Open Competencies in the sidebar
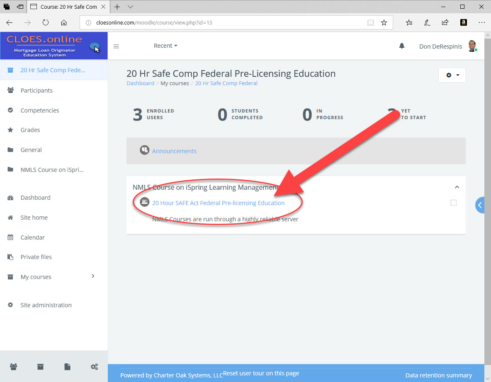The width and height of the screenshot is (491, 382). 39,110
